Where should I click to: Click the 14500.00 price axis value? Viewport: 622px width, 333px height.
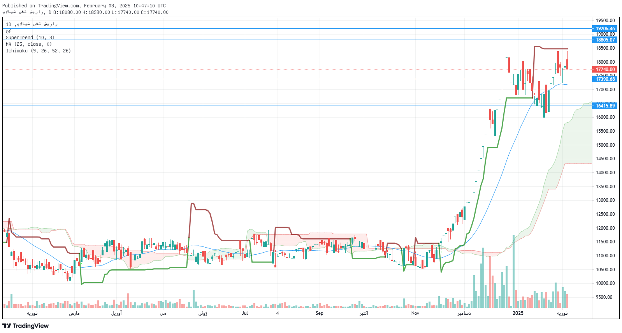pyautogui.click(x=605, y=159)
